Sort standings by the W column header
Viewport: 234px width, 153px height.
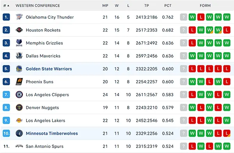(117, 6)
